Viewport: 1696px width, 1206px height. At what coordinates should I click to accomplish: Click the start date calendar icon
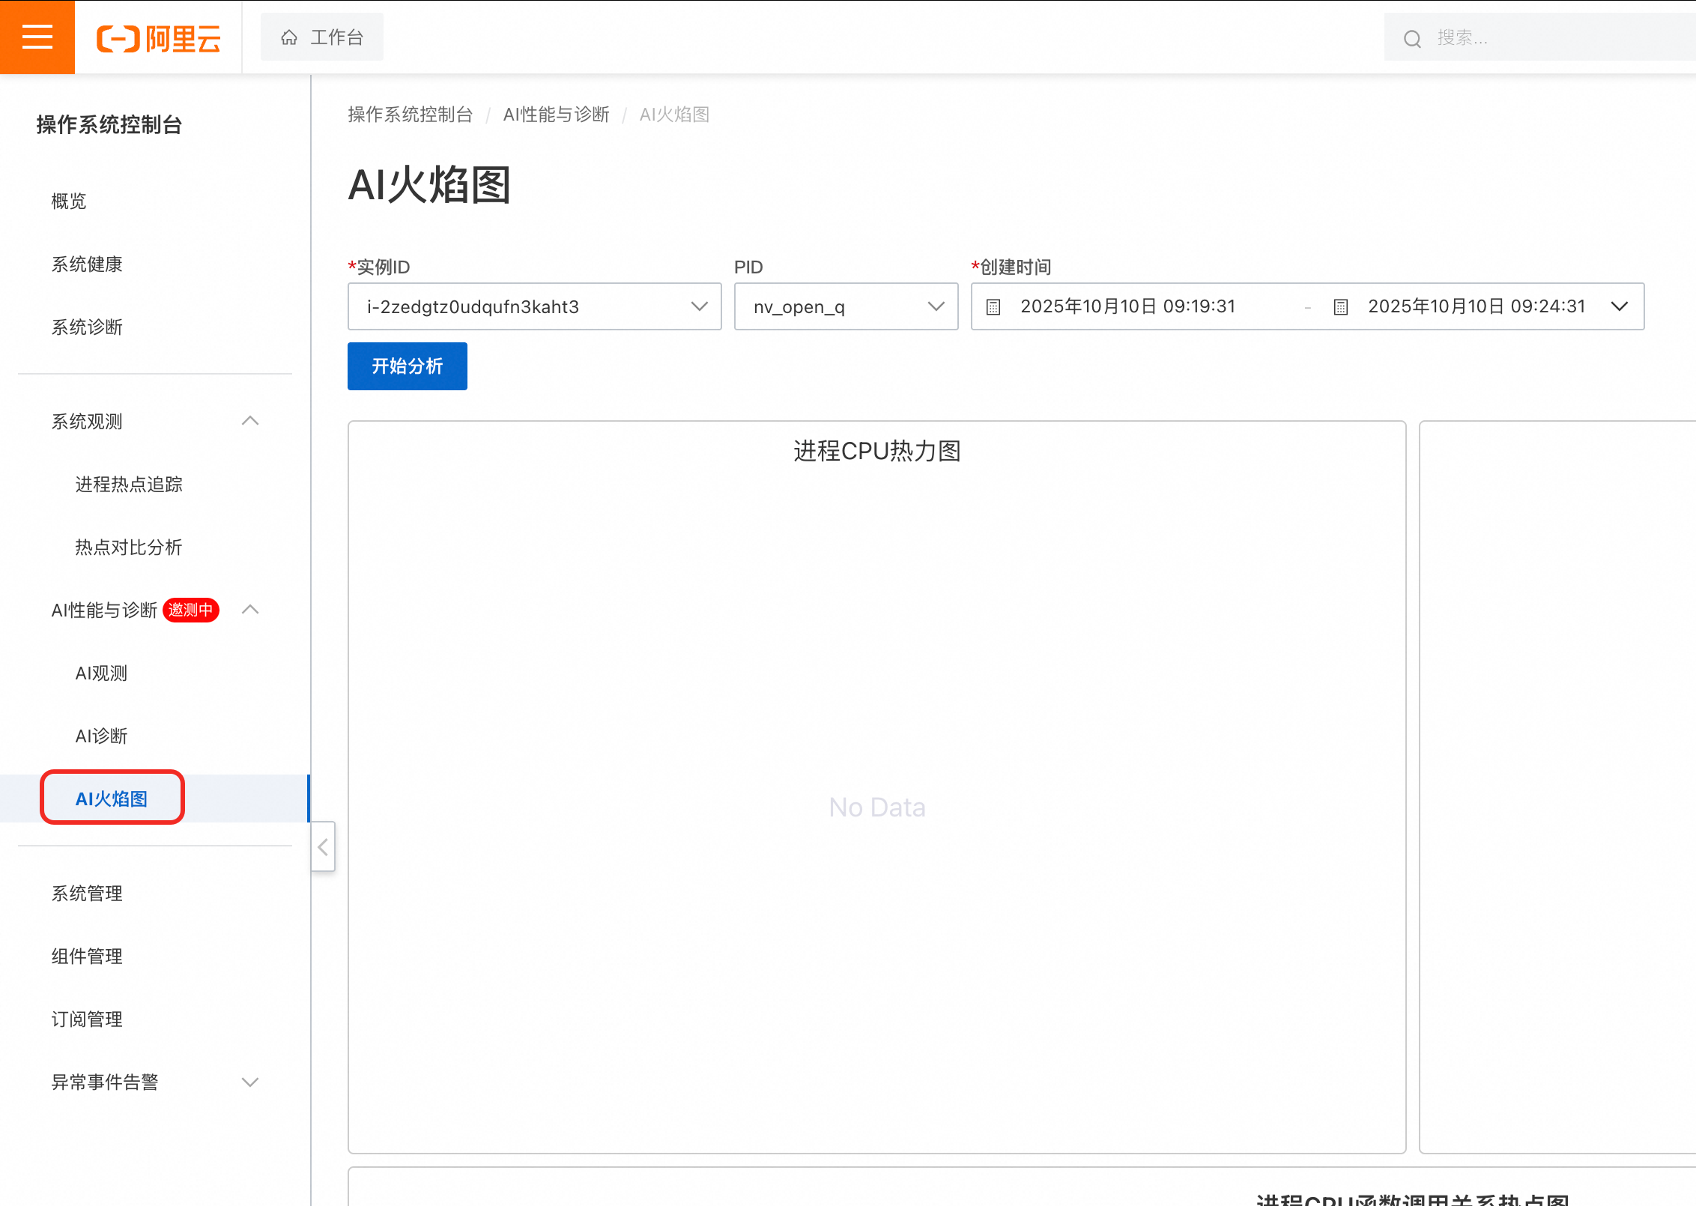coord(993,306)
